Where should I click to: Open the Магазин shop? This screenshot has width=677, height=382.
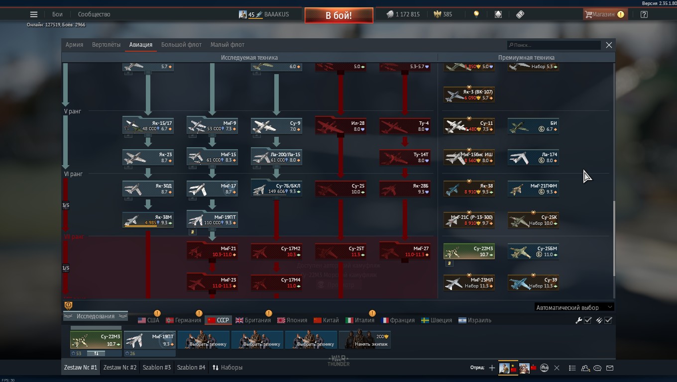tap(604, 14)
